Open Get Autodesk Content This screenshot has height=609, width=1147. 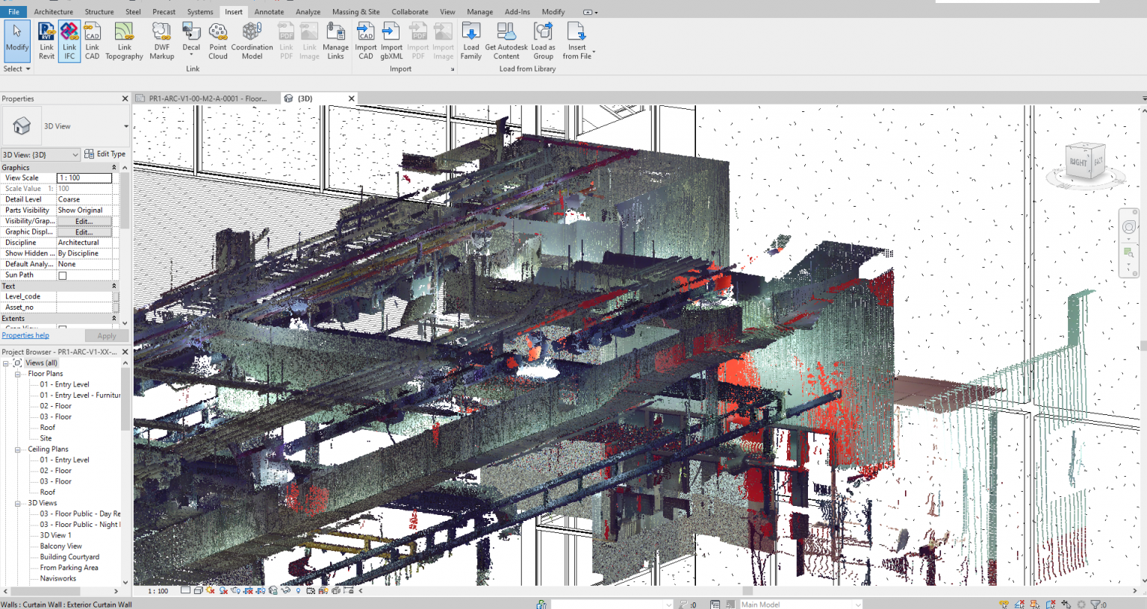(506, 40)
